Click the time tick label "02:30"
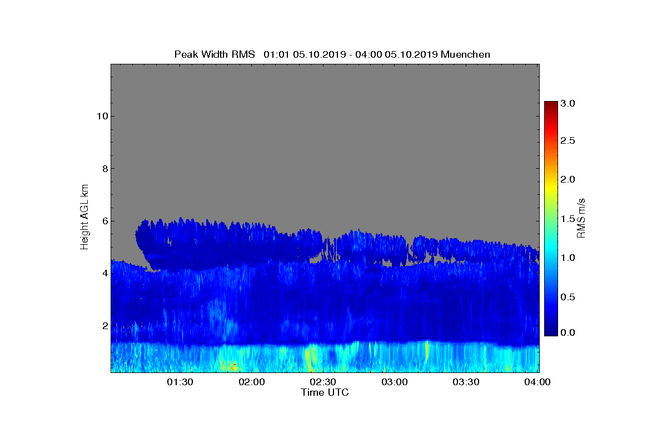The image size is (667, 444). click(323, 382)
